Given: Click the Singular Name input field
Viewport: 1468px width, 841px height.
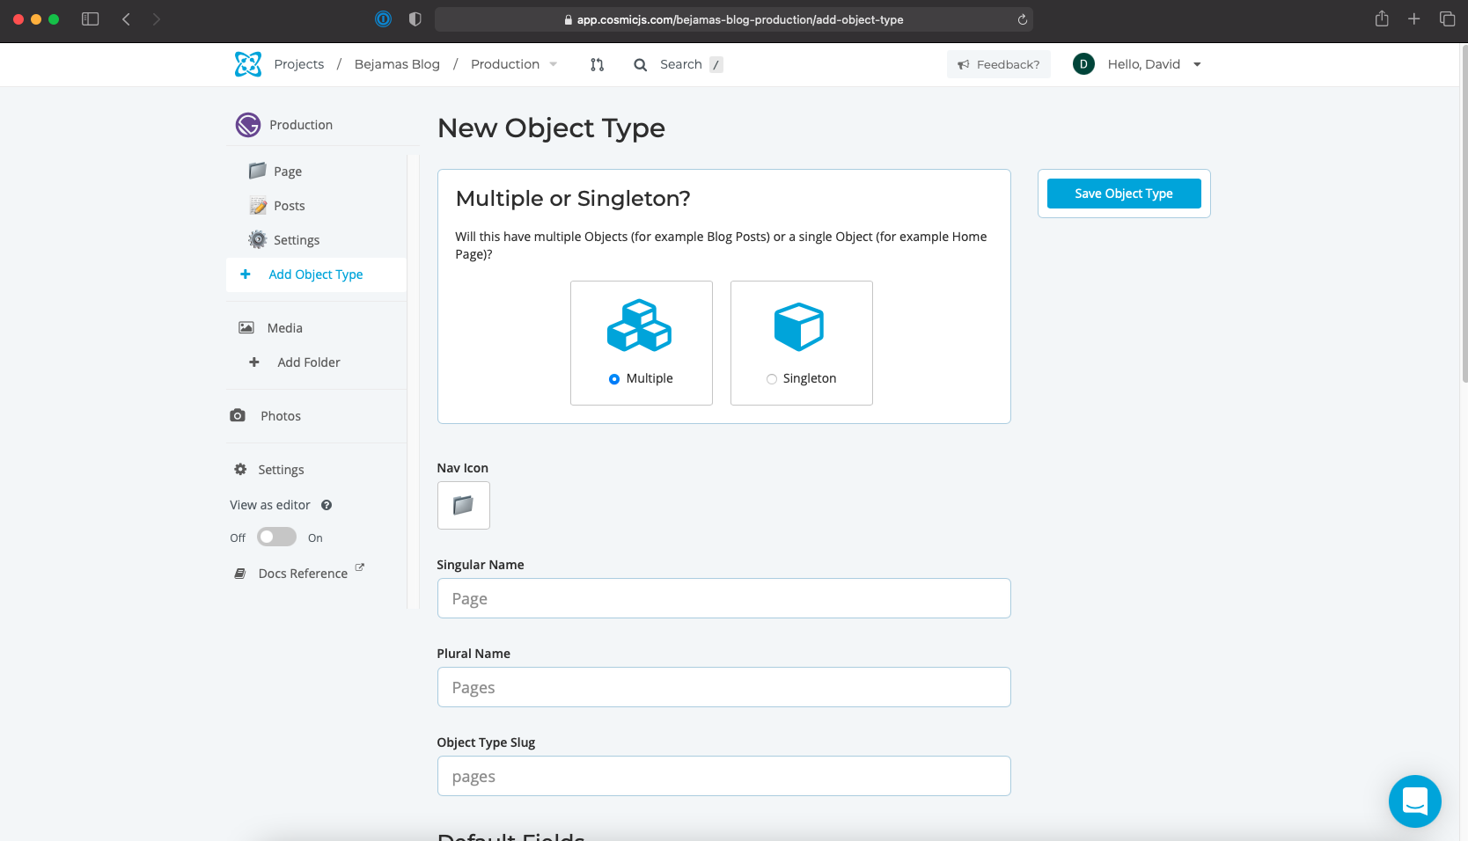Looking at the screenshot, I should click(x=723, y=598).
